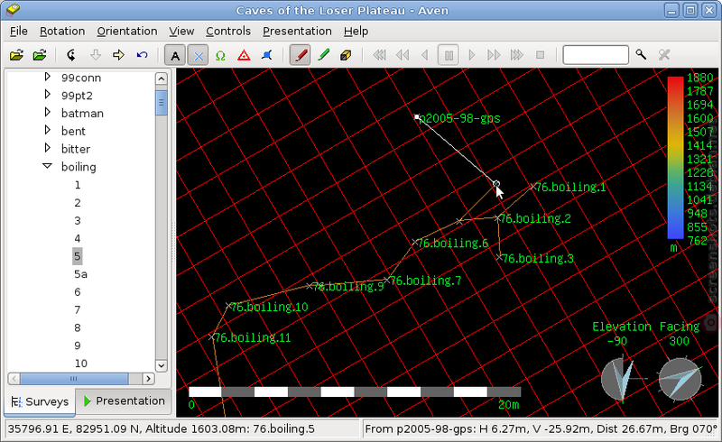Screen dimensions: 722x442
Task: Open the Controls menu
Action: point(228,32)
